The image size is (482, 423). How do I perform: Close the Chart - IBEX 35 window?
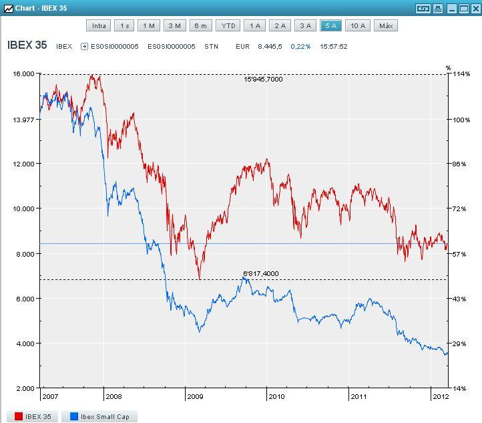(475, 9)
